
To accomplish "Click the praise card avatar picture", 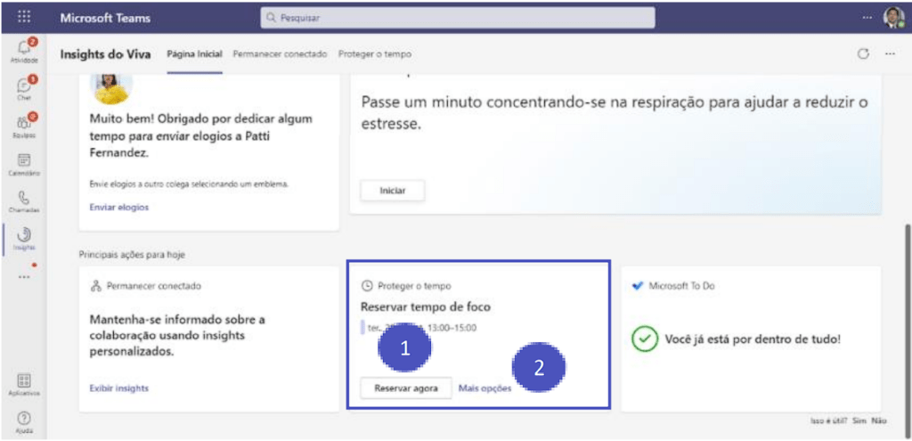I will tap(111, 86).
